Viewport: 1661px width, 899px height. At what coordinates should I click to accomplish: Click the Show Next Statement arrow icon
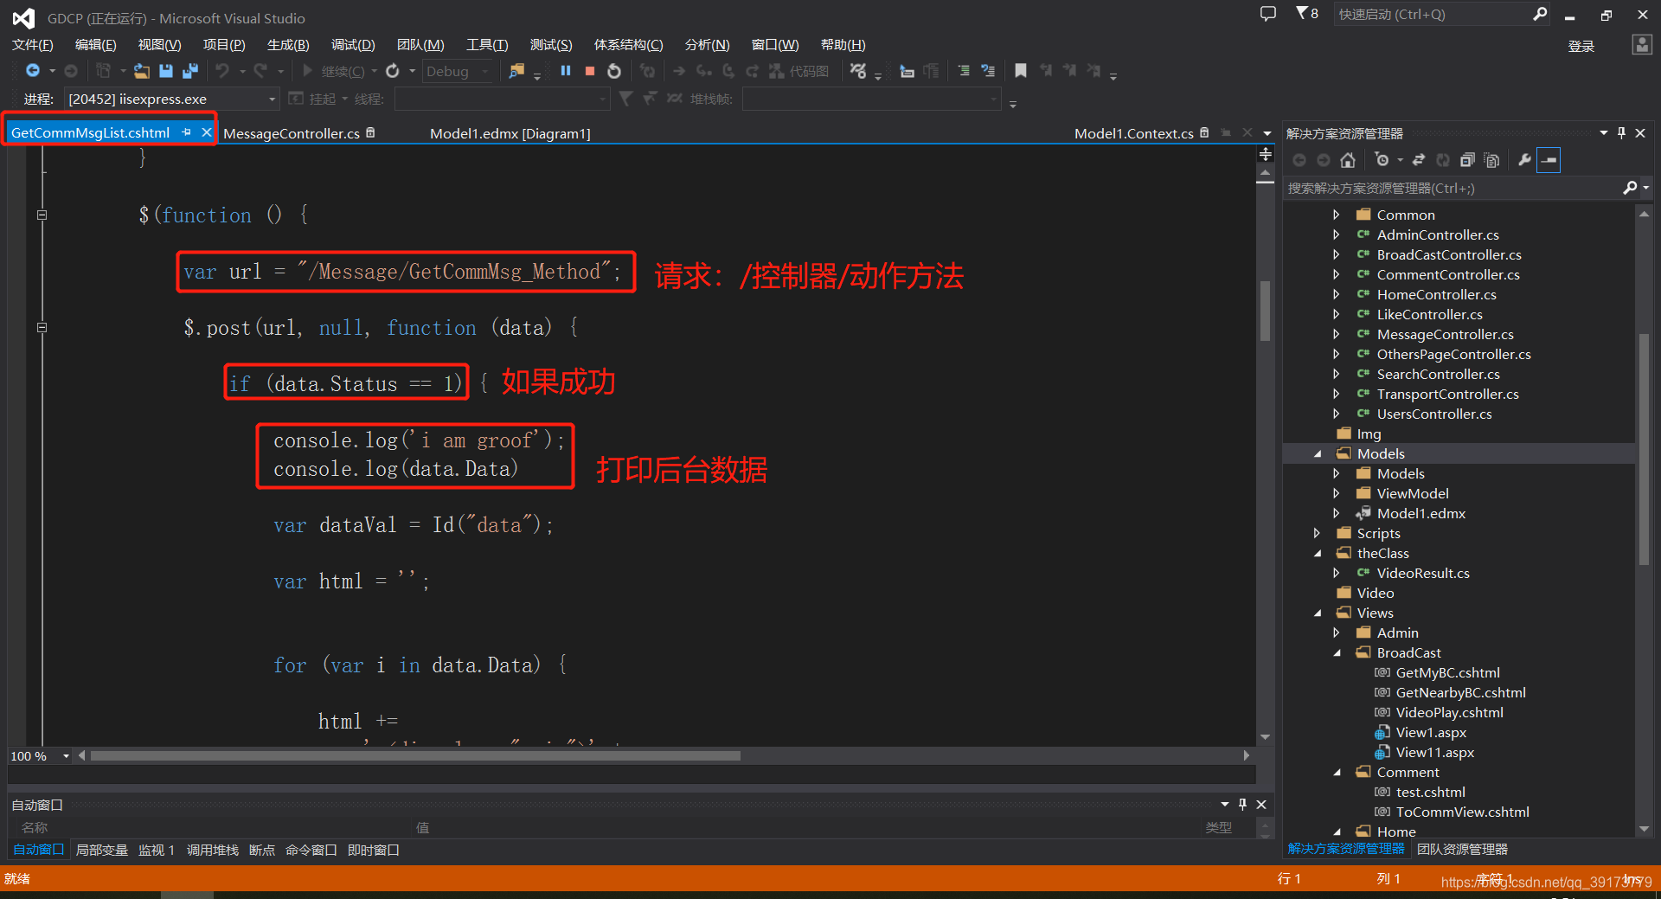[x=679, y=71]
